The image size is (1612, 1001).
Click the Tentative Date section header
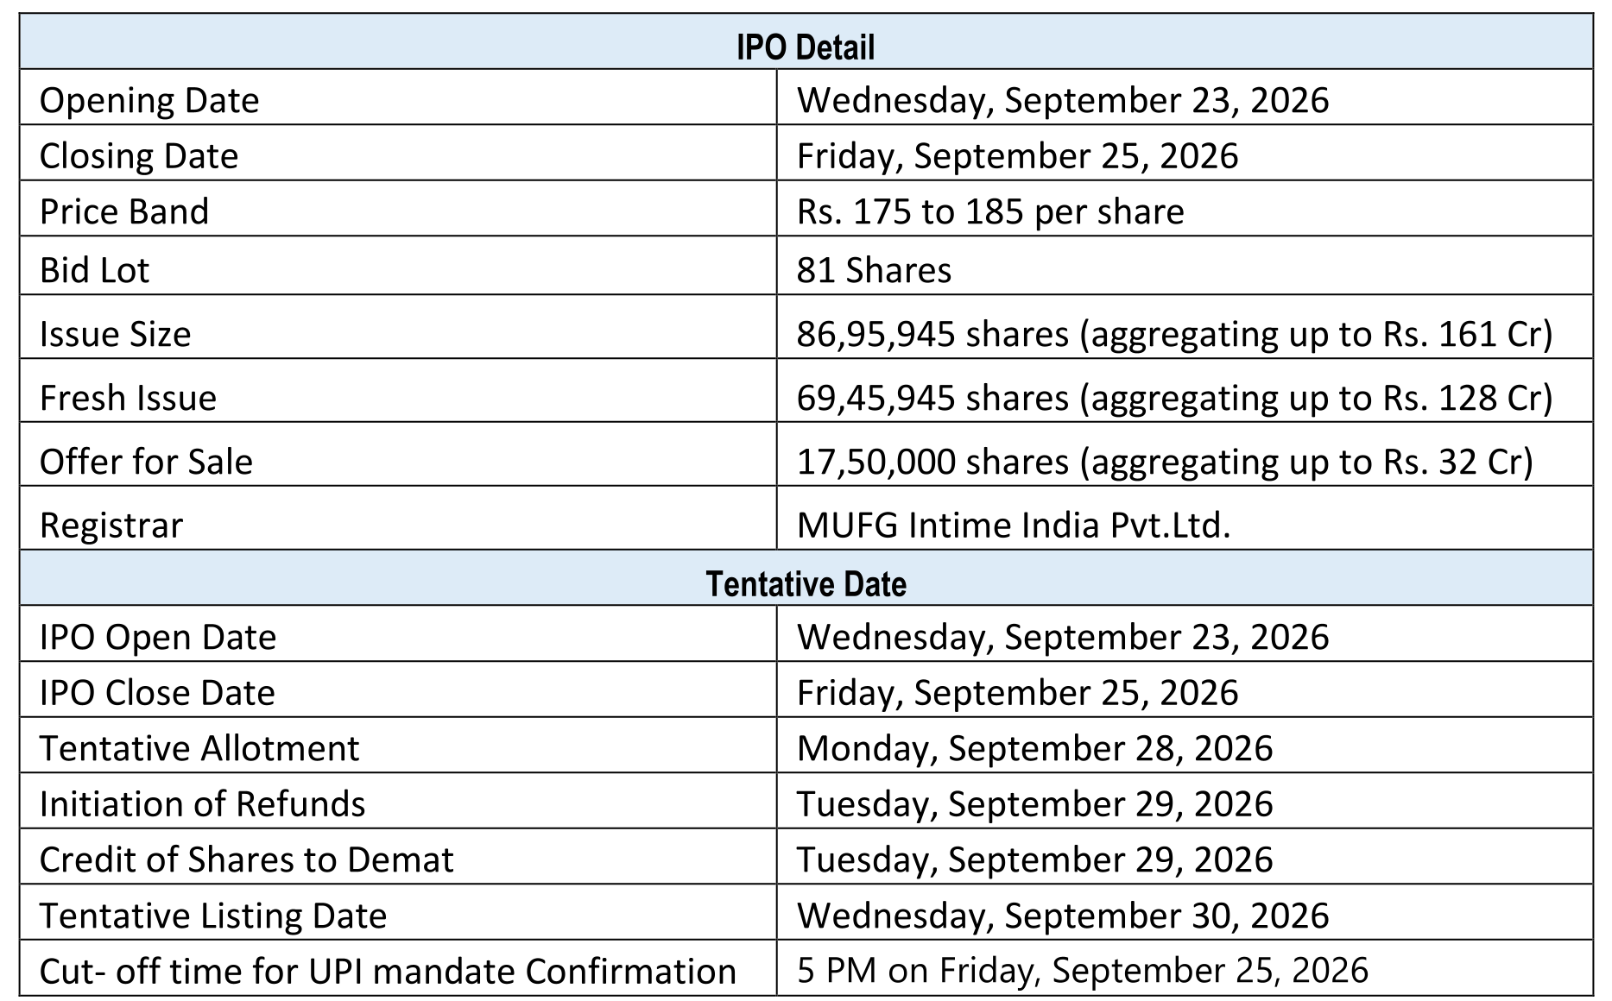pyautogui.click(x=806, y=577)
